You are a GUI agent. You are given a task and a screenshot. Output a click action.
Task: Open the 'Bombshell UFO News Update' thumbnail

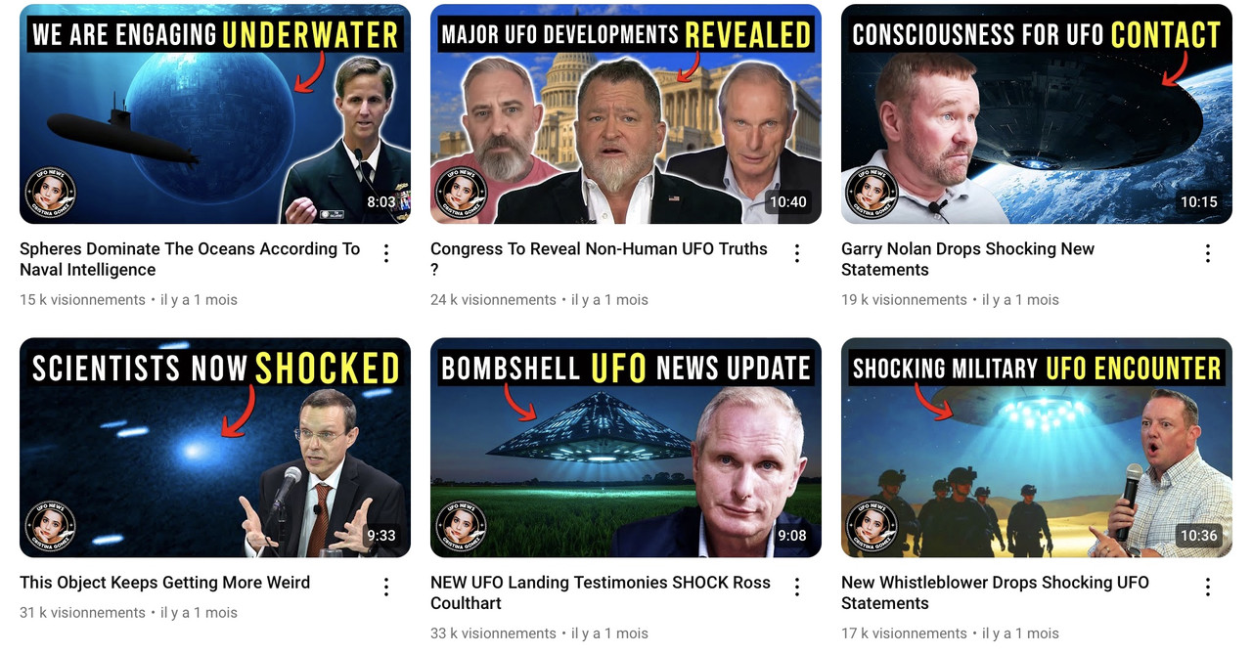pos(626,448)
